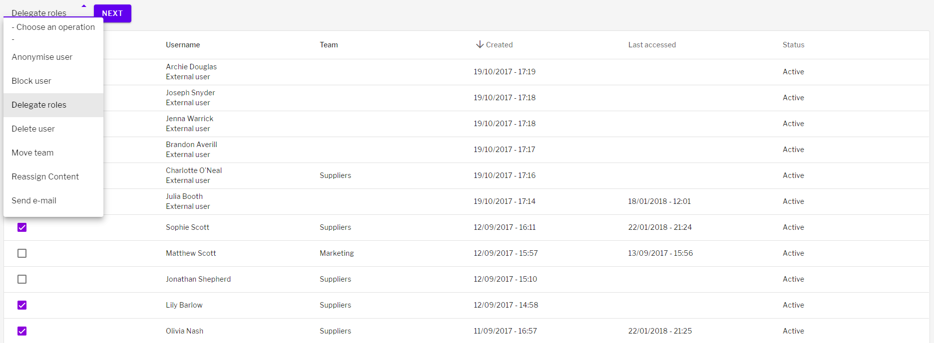Choose the Block user option
The height and width of the screenshot is (343, 934).
click(31, 81)
